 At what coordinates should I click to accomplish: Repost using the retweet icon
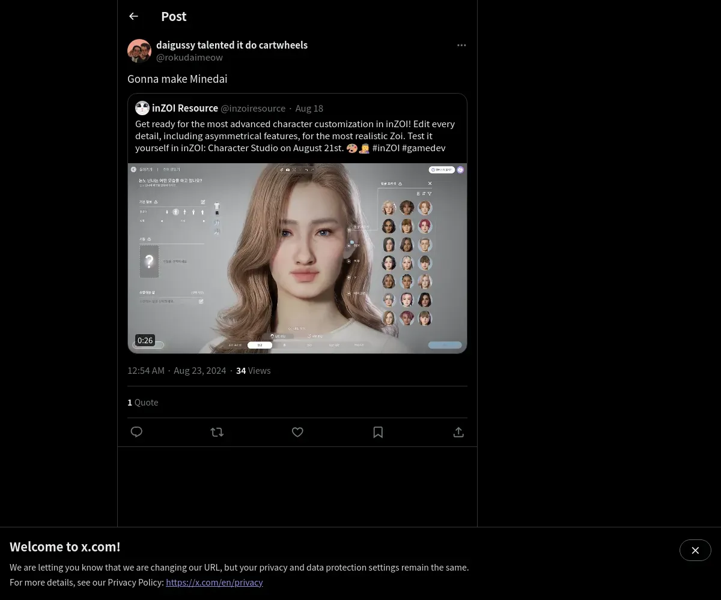point(217,432)
